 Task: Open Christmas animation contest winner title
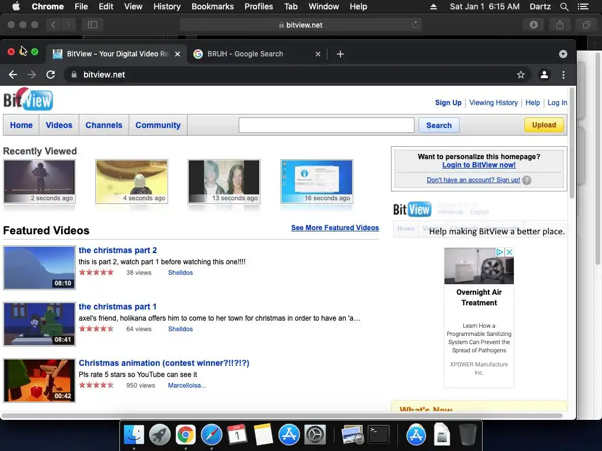(x=164, y=363)
